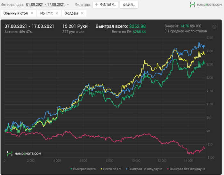224x175 pixels.
Task: Click the -$100 y-axis label
Action: pyautogui.click(x=210, y=158)
